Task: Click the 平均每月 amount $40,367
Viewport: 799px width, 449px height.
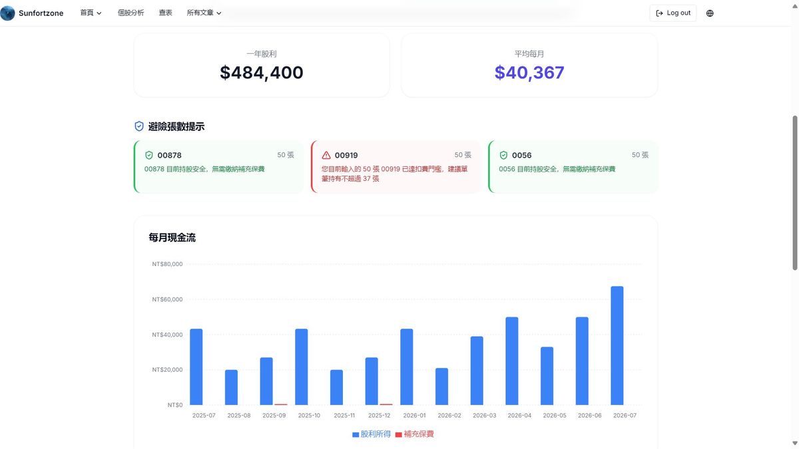Action: (529, 73)
